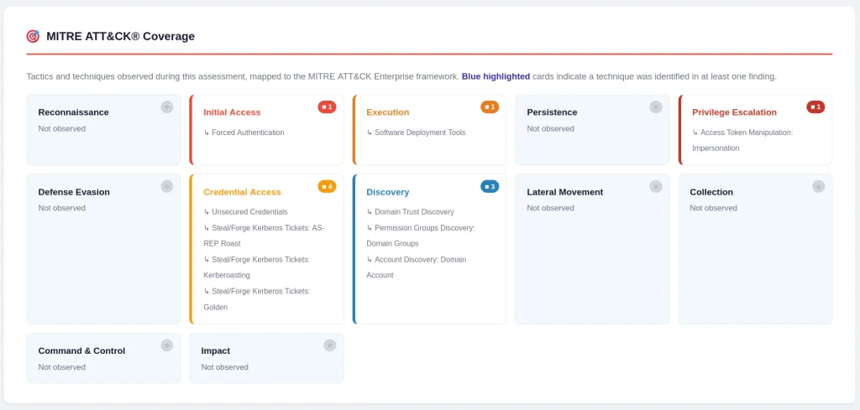The image size is (860, 410).
Task: Click the grey zero badge on Persistence card
Action: pyautogui.click(x=656, y=107)
